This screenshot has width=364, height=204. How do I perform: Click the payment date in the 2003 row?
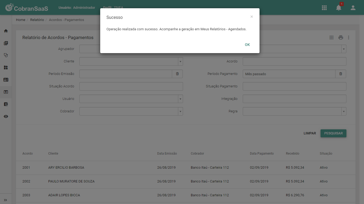click(259, 195)
